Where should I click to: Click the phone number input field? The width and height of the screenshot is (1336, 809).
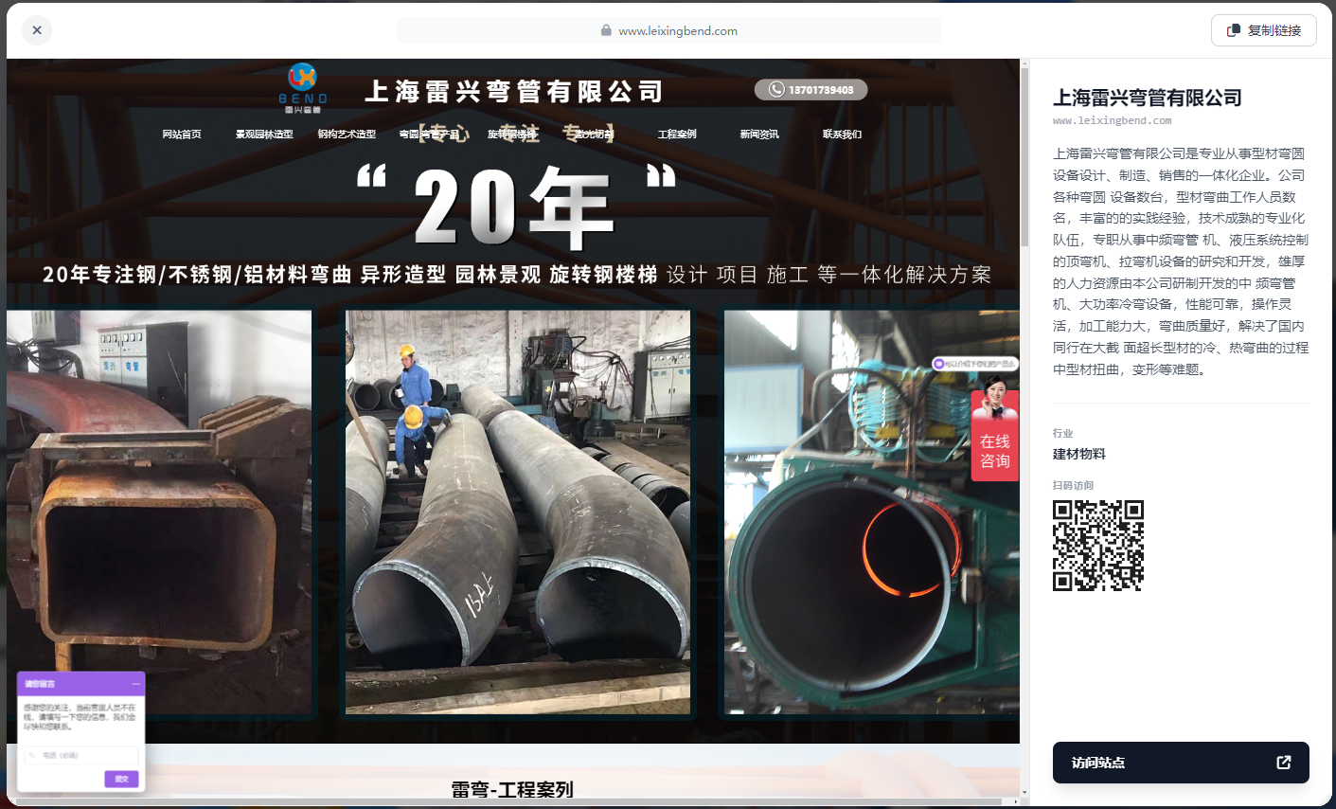81,755
